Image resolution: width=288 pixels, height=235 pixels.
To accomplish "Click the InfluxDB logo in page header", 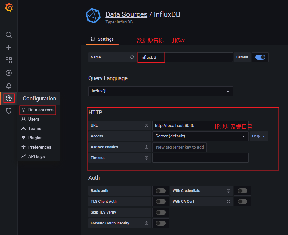I will coord(93,16).
